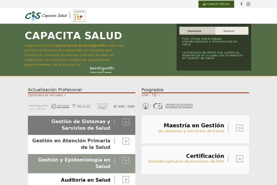Open Foro Virtual sobre trabajo interdisciplinario news
277x185 pixels.
point(210,42)
